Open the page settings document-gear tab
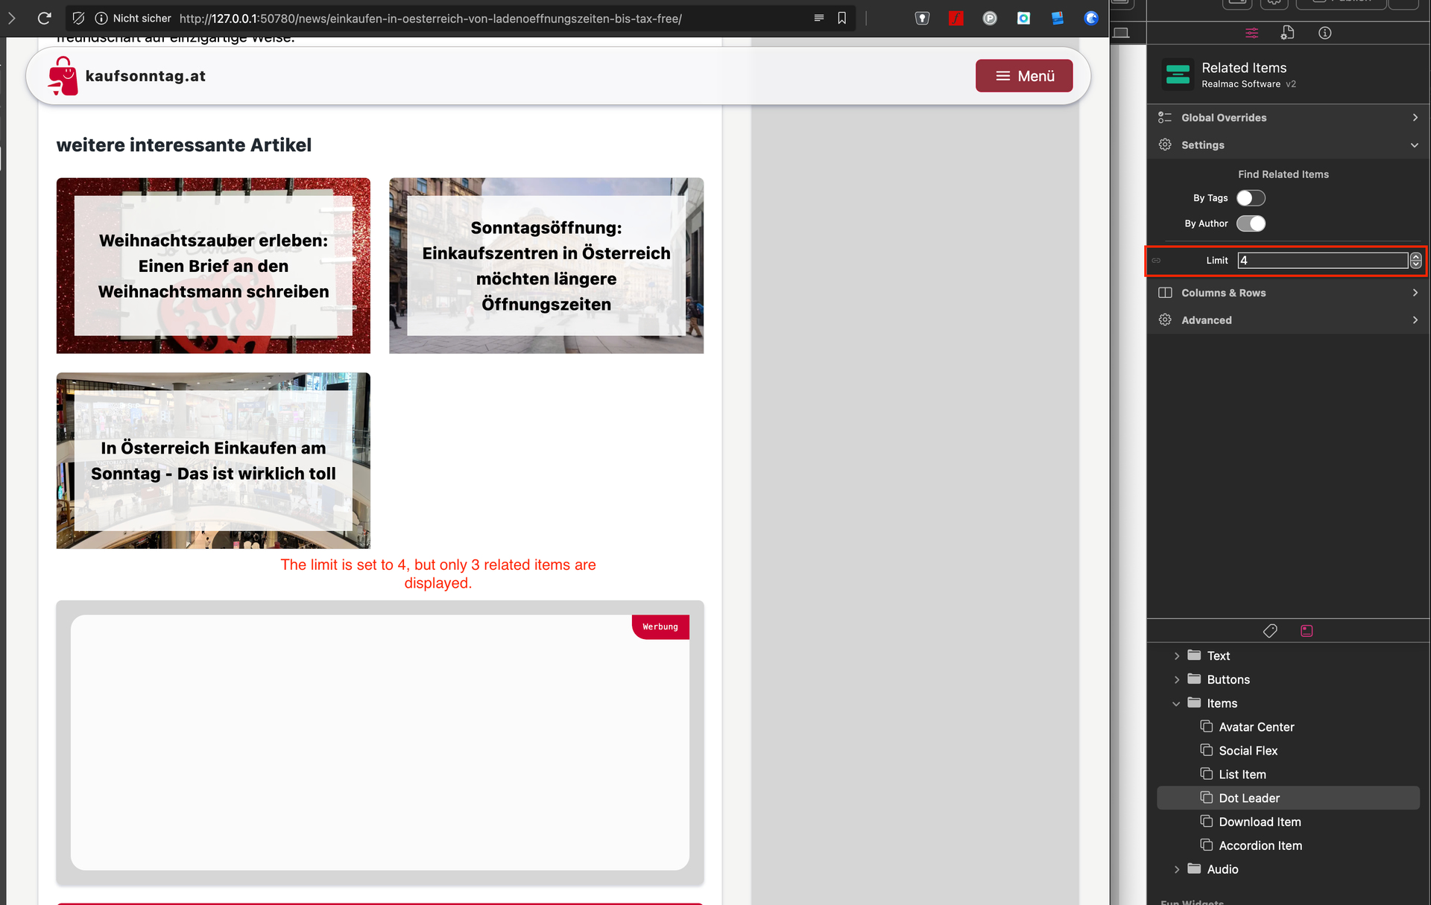This screenshot has width=1431, height=905. (x=1287, y=33)
